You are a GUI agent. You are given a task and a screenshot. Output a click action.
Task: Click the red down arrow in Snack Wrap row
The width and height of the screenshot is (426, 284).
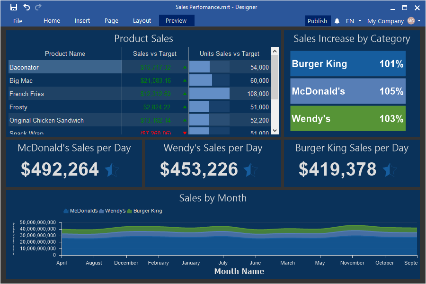(185, 133)
